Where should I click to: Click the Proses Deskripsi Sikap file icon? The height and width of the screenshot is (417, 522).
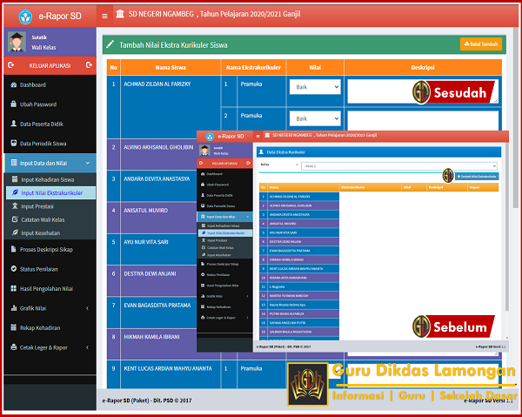click(x=13, y=249)
